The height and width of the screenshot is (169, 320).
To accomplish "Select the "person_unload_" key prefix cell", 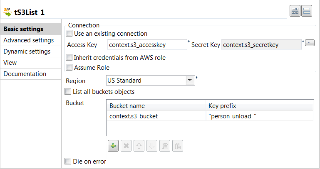I will pos(260,116).
